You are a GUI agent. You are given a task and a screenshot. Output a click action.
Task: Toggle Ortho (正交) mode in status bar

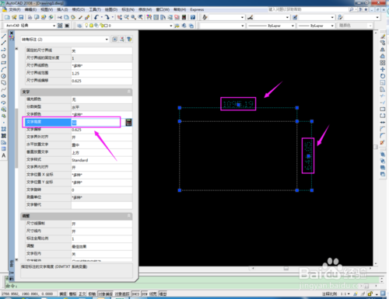[x=82, y=294]
